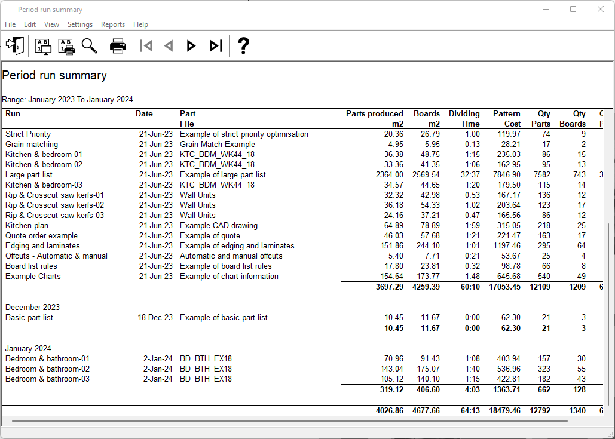Click the Parts produced column header

375,119
